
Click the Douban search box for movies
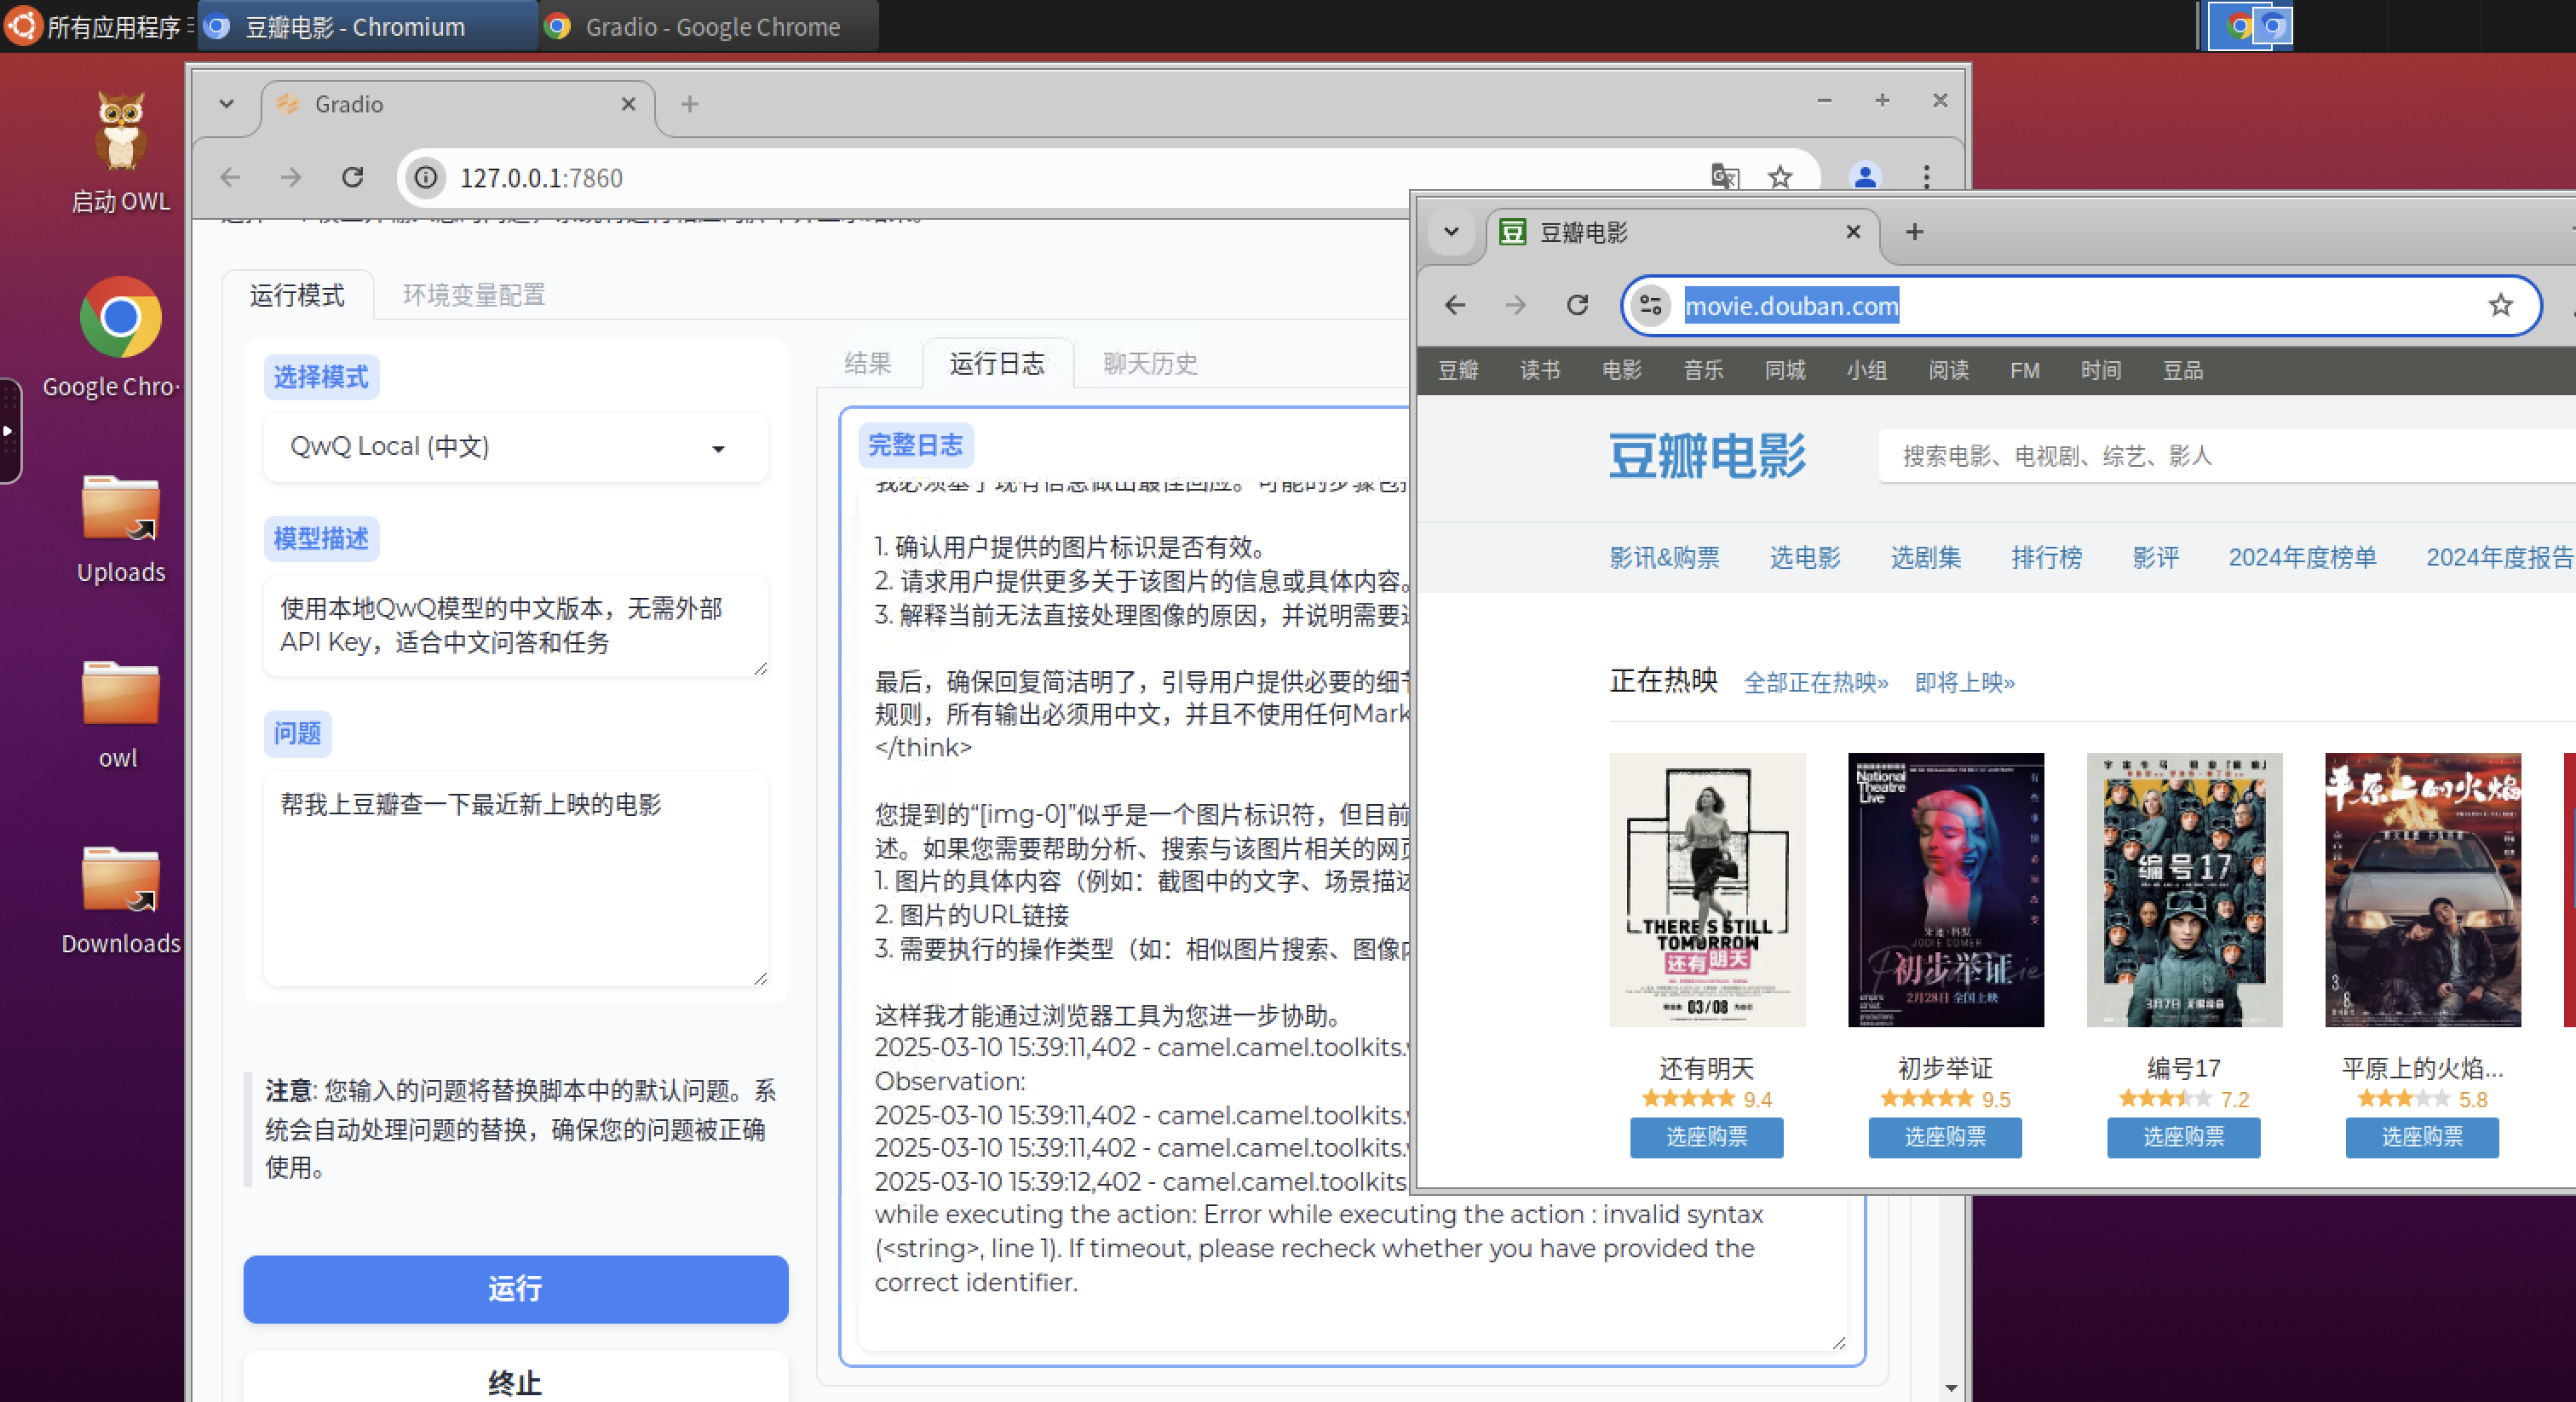[2225, 456]
